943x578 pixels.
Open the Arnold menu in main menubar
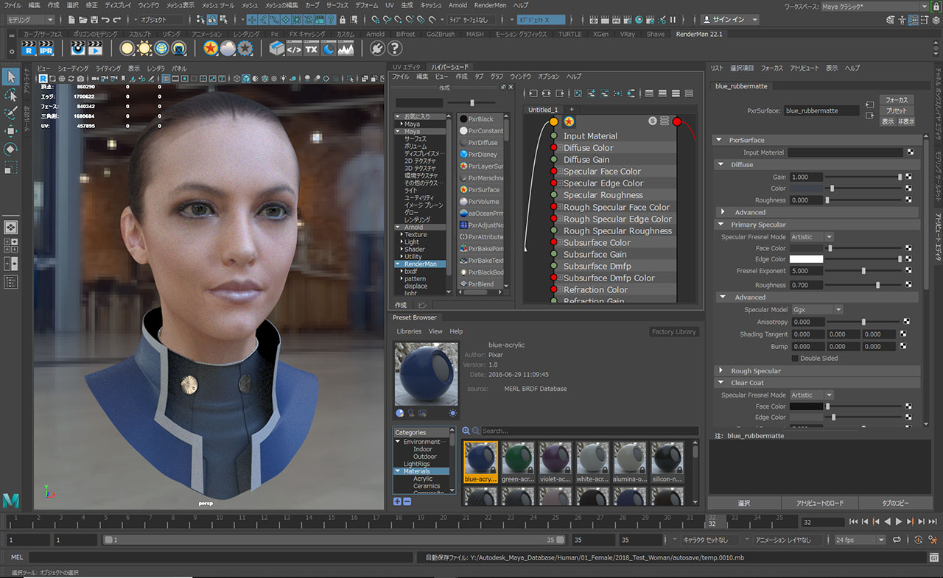(458, 5)
